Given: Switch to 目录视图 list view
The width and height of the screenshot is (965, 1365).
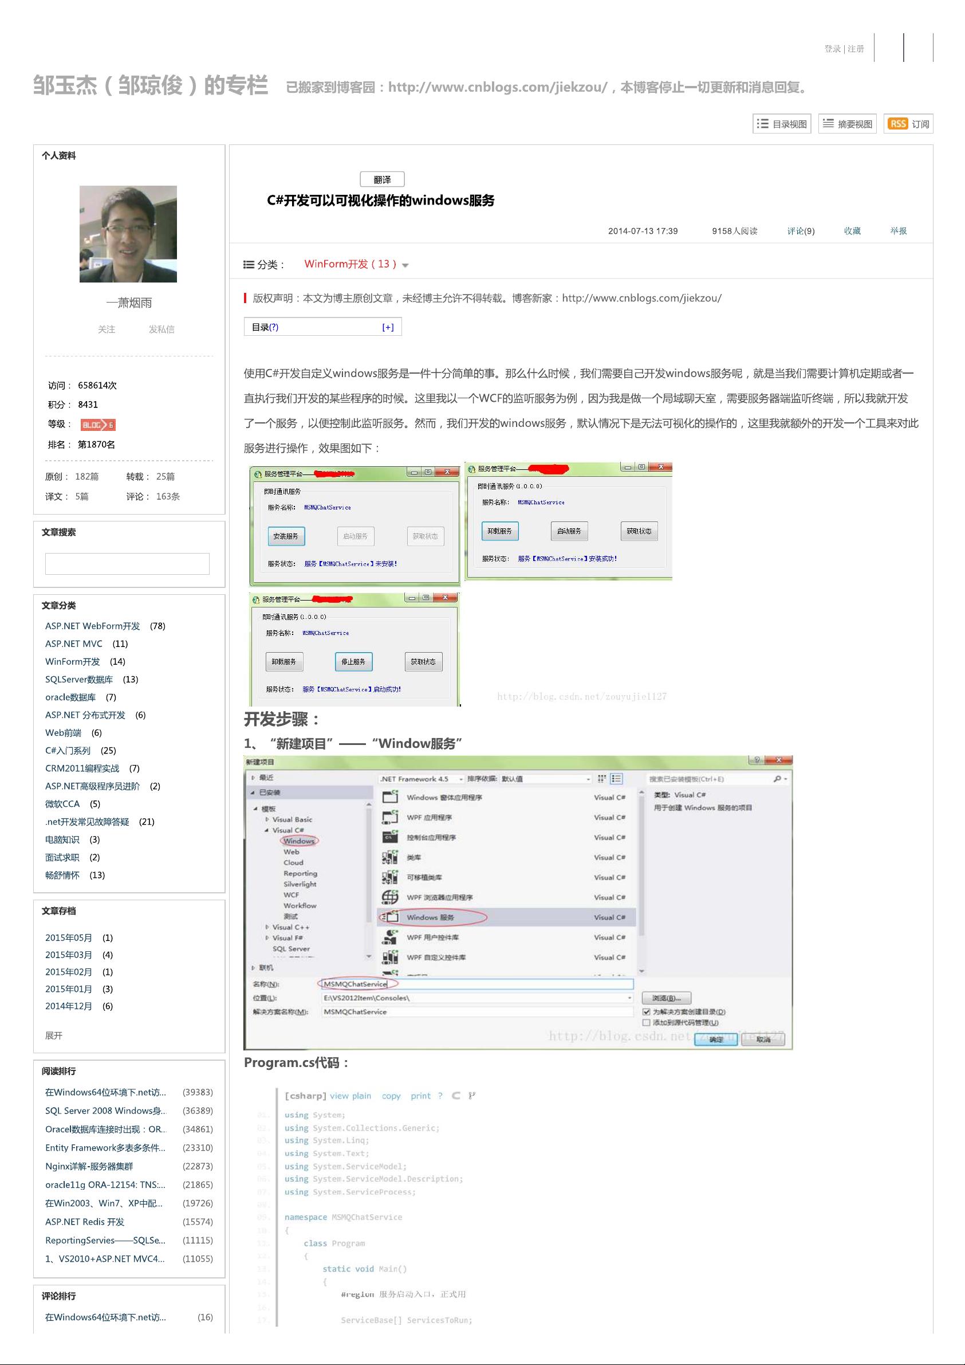Looking at the screenshot, I should click(782, 124).
